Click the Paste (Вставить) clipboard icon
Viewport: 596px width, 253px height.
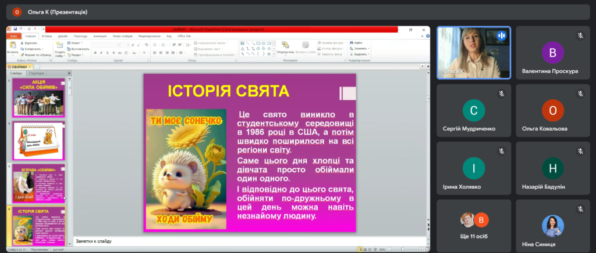point(12,48)
